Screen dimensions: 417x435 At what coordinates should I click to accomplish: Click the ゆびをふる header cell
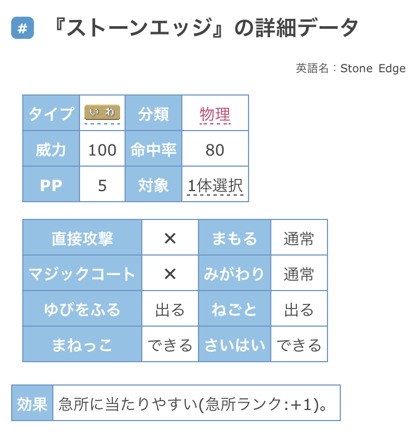point(82,309)
